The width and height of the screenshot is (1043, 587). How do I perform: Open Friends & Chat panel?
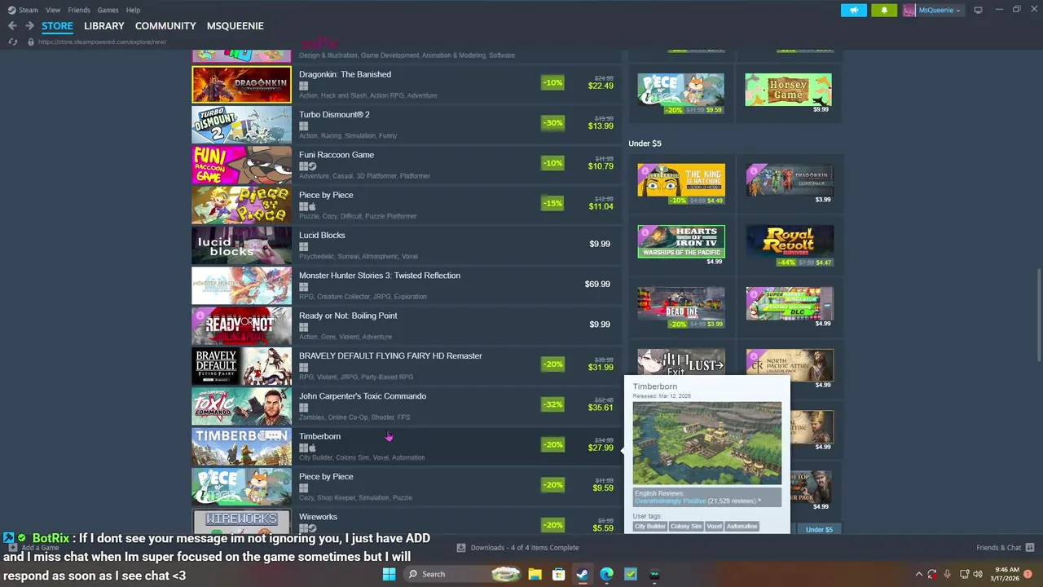click(x=1005, y=548)
